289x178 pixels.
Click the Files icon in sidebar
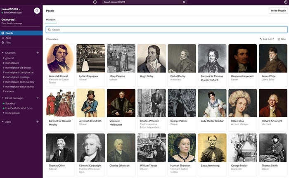tap(3, 43)
